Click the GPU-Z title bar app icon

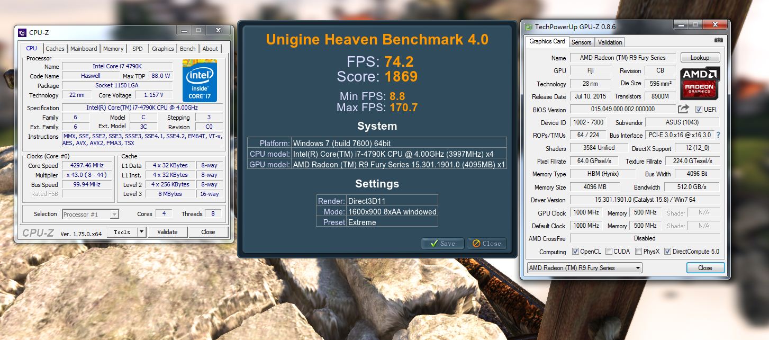coord(529,26)
